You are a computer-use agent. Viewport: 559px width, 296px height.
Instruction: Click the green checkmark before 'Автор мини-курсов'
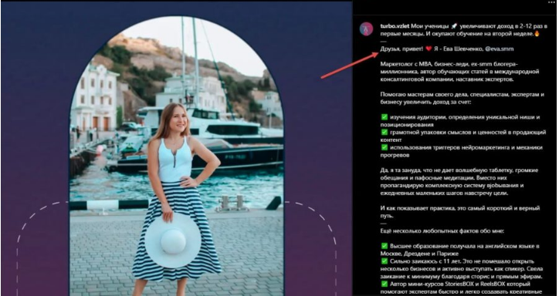tap(384, 284)
